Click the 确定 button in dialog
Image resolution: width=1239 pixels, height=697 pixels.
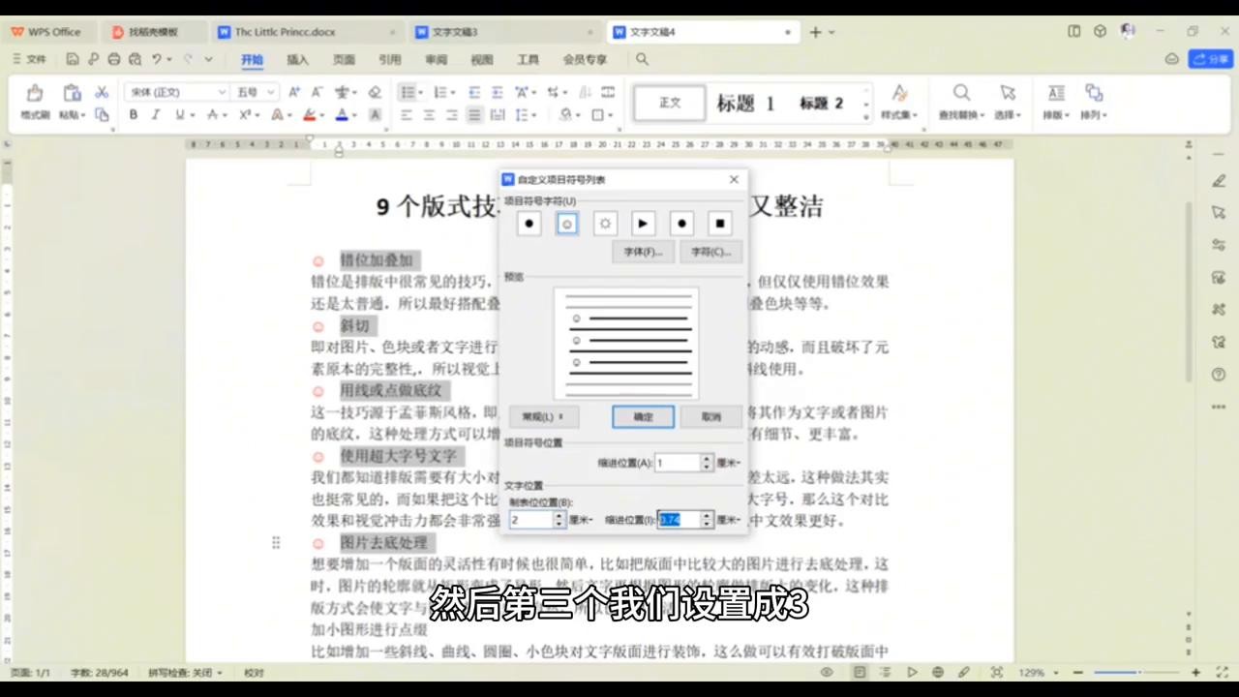643,416
